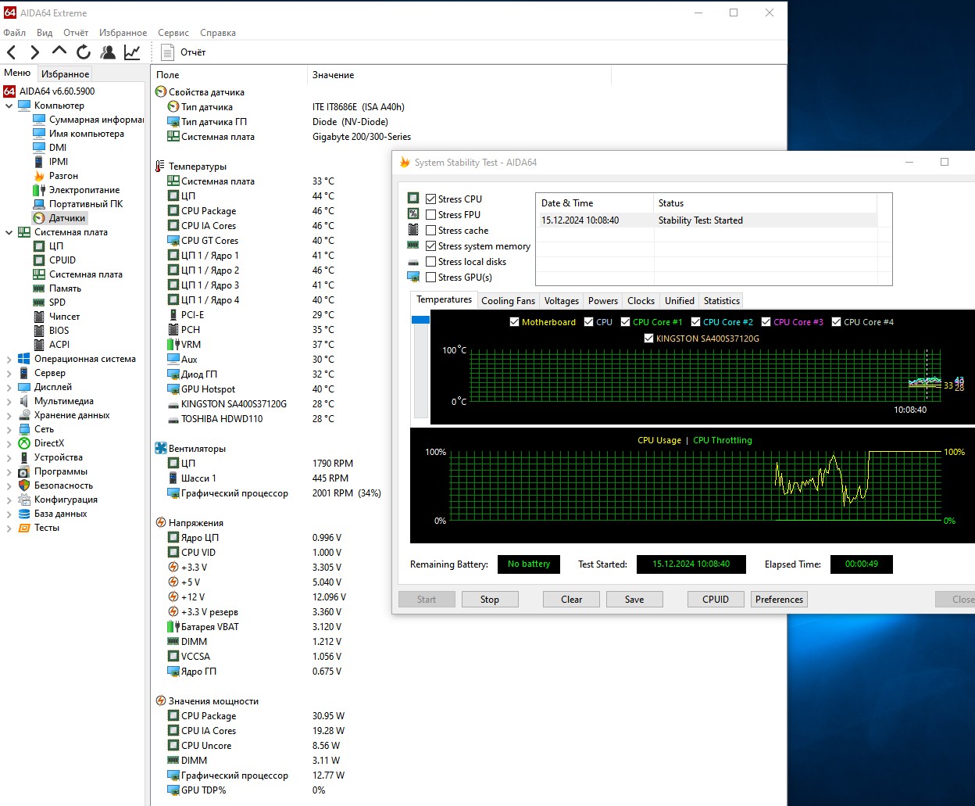The height and width of the screenshot is (806, 975).
Task: Click the Up arrow toolbar icon
Action: click(x=59, y=52)
